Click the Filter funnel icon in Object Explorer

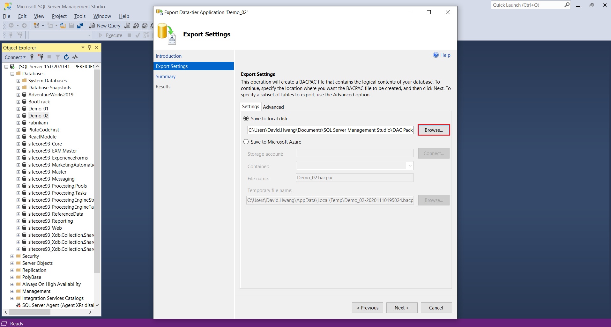[x=58, y=57]
